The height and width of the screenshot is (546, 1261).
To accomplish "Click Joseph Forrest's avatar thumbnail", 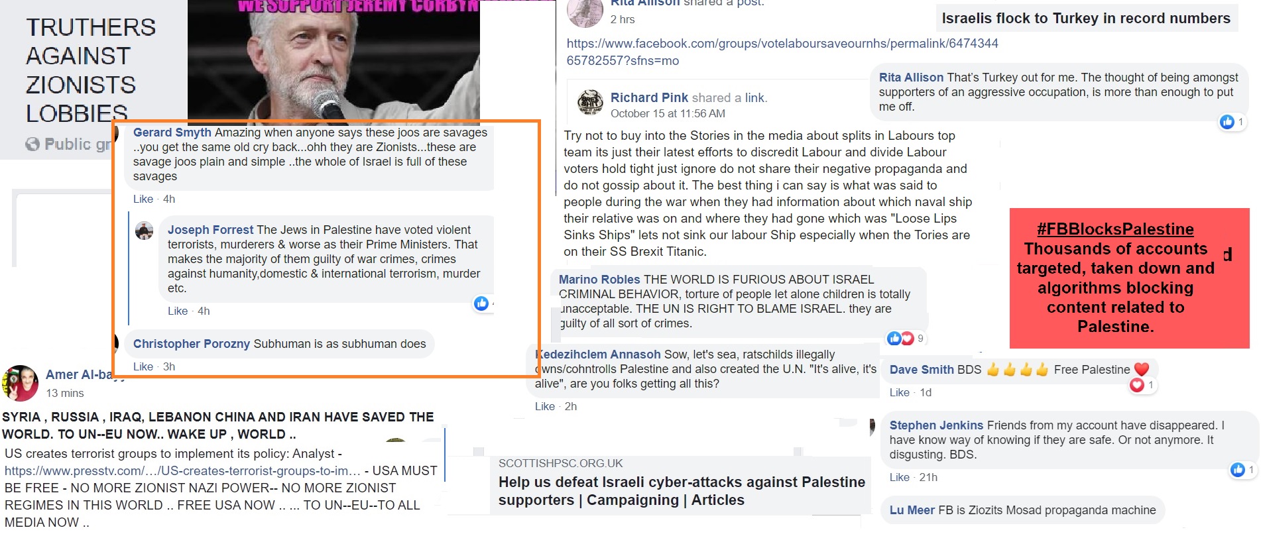I will coord(145,231).
